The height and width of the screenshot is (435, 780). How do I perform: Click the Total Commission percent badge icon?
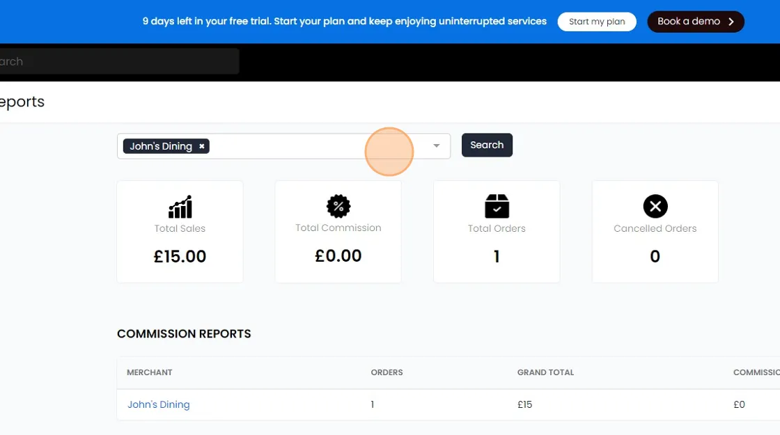(338, 206)
